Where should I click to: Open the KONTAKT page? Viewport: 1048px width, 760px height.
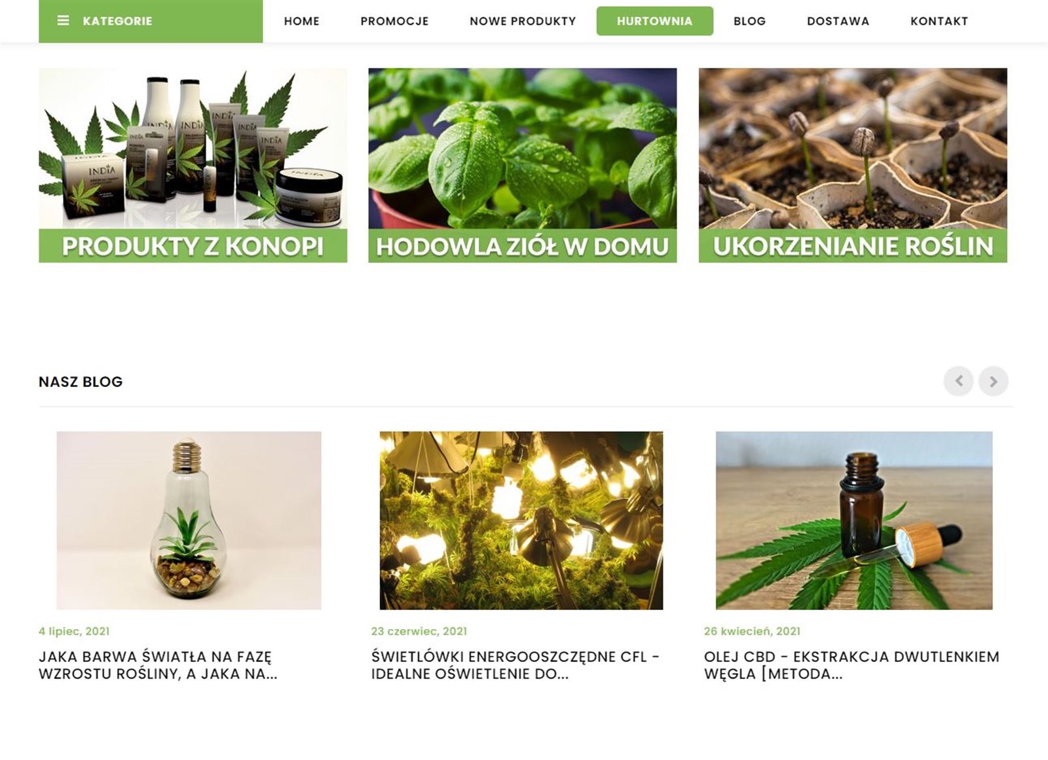coord(939,21)
